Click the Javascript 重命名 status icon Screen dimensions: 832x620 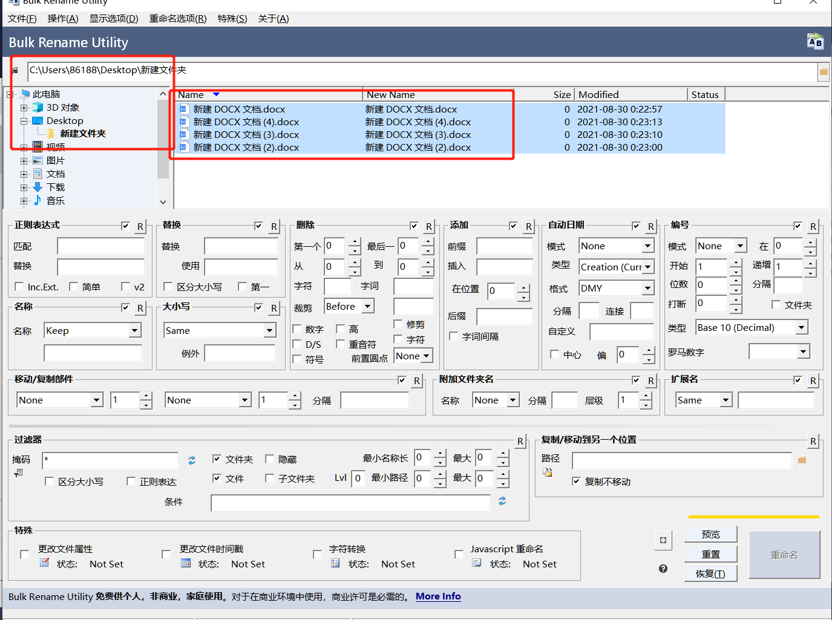click(x=477, y=563)
